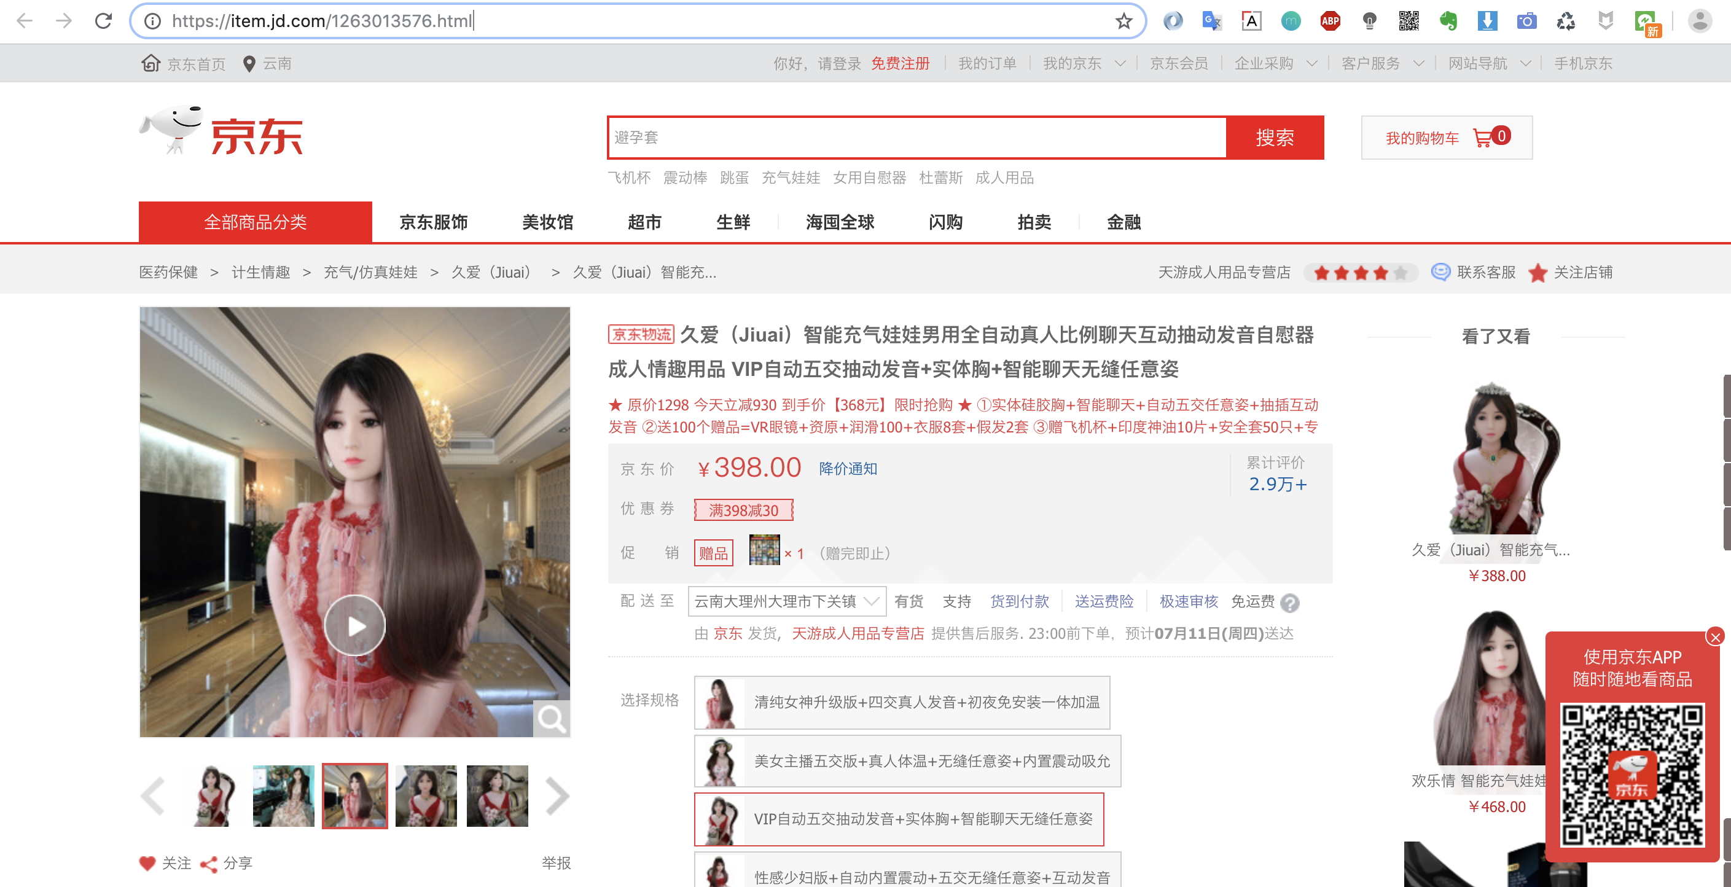Click the 免费注册 registration link
The height and width of the screenshot is (887, 1731).
pyautogui.click(x=901, y=63)
